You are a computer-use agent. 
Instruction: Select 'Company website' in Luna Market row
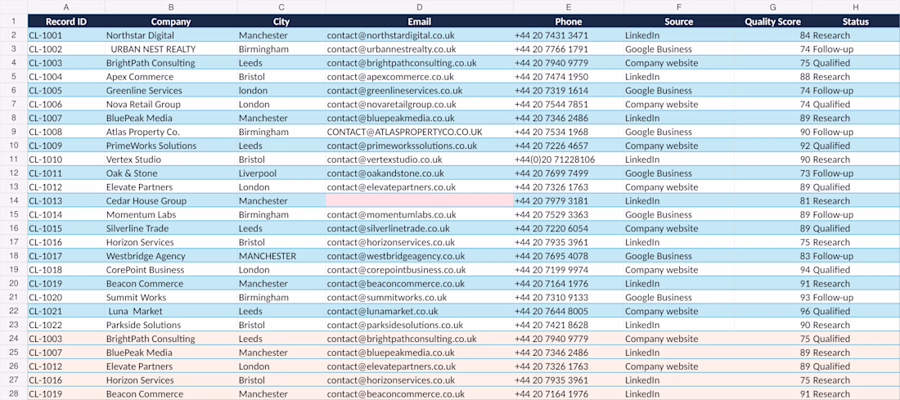679,311
